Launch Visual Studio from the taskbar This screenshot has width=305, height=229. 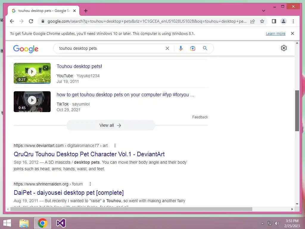click(61, 223)
